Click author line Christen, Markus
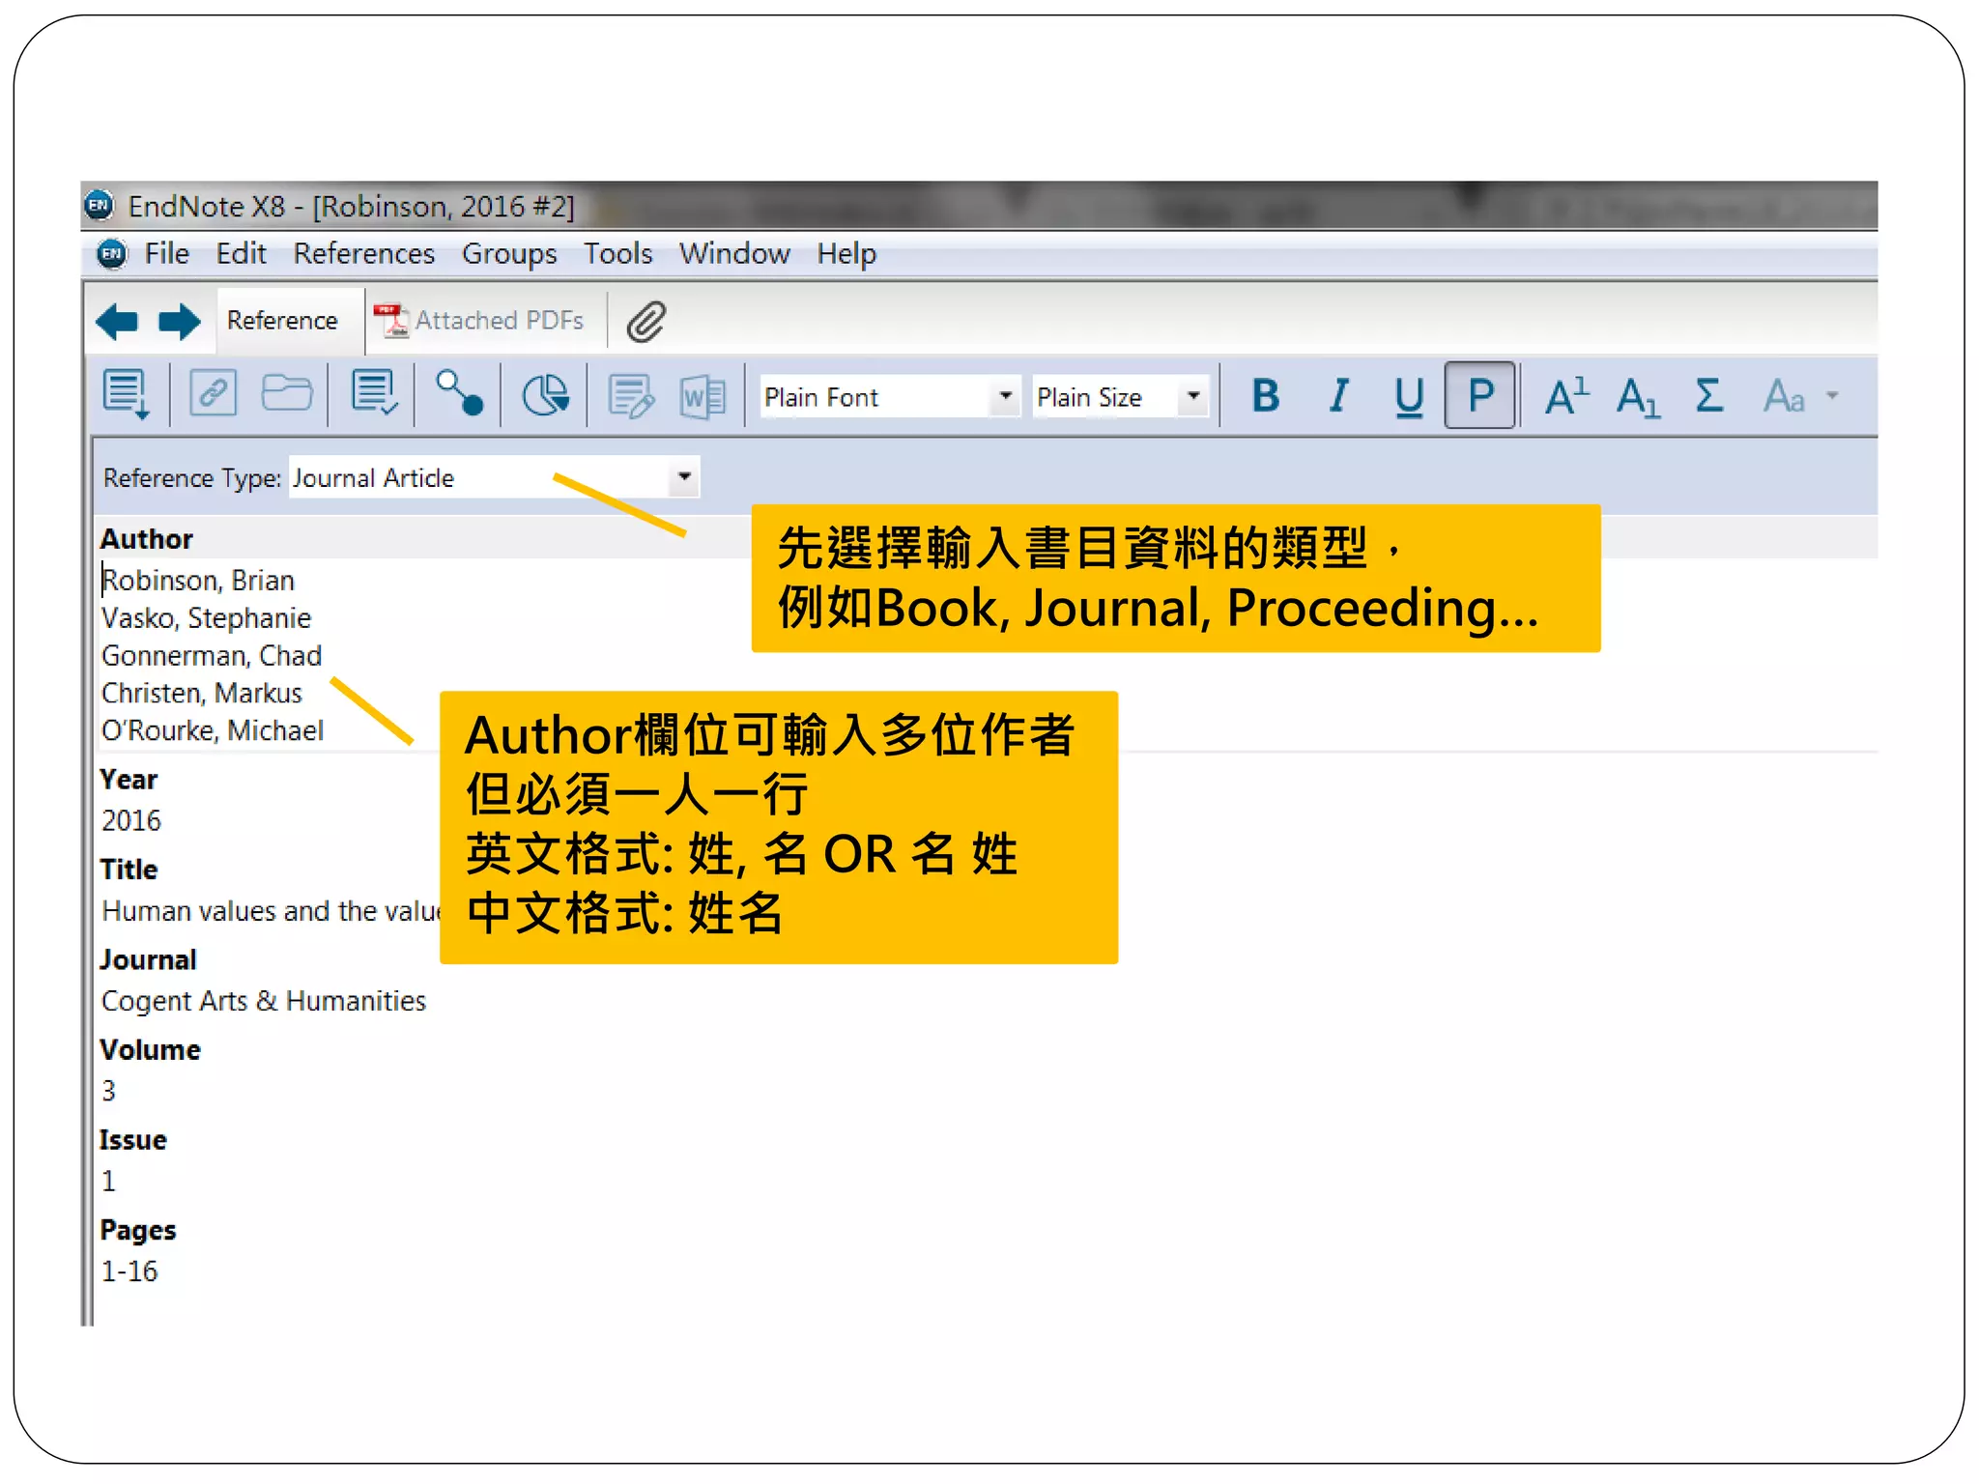Image resolution: width=1979 pixels, height=1484 pixels. pos(202,693)
